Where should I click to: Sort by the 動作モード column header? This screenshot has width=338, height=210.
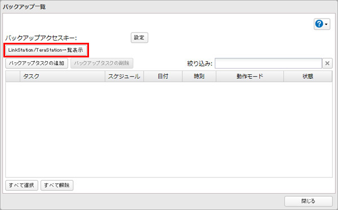tap(250, 76)
